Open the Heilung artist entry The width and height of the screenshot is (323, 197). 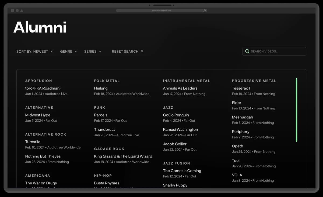pyautogui.click(x=101, y=88)
